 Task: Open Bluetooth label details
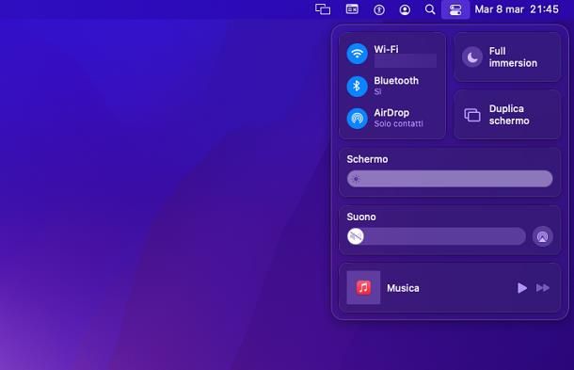pyautogui.click(x=396, y=81)
